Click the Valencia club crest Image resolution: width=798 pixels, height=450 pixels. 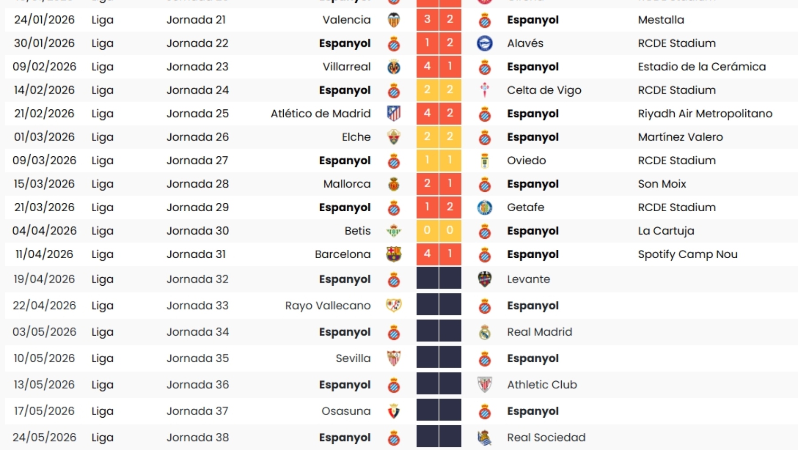395,20
